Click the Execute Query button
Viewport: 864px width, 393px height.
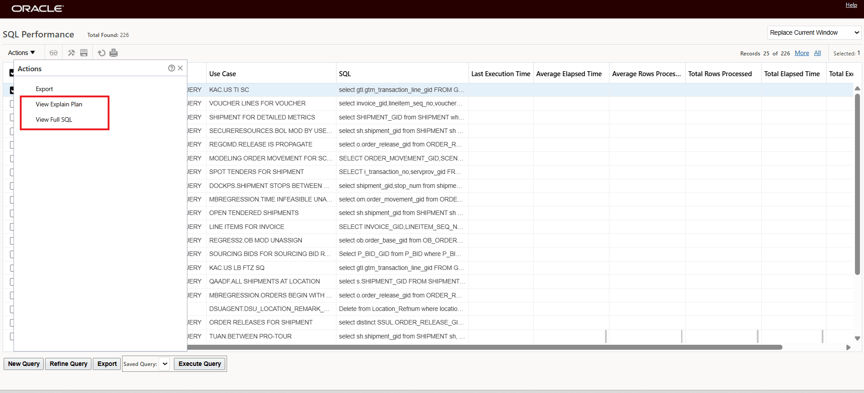coord(200,364)
